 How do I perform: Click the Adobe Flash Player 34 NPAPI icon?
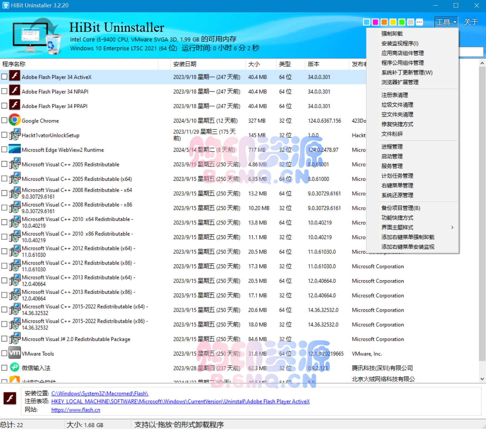click(x=15, y=91)
